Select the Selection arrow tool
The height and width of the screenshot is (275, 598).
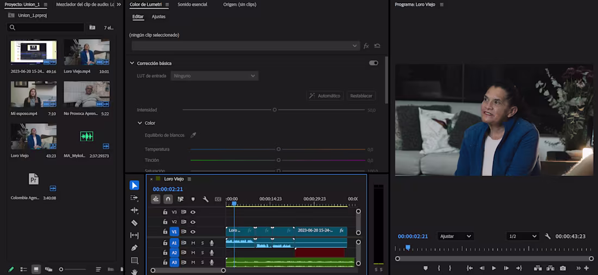pyautogui.click(x=134, y=185)
